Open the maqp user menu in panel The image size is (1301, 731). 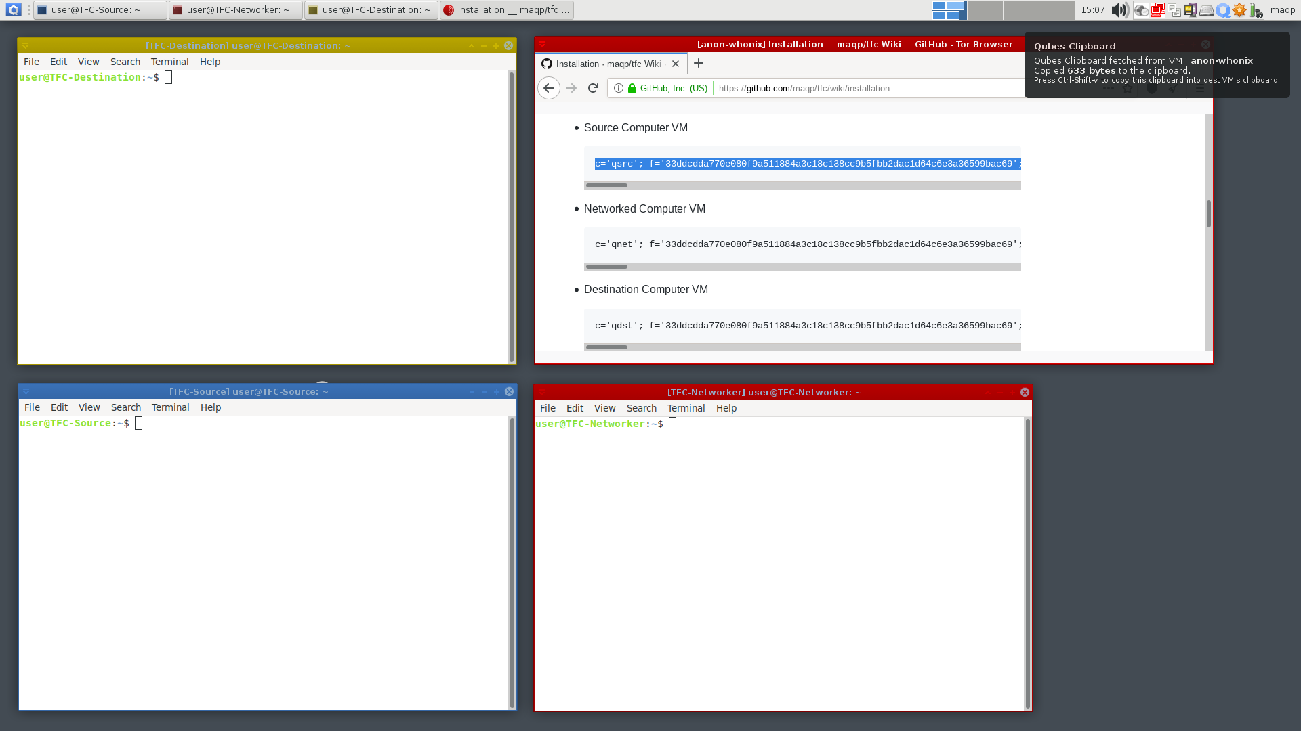click(x=1282, y=9)
